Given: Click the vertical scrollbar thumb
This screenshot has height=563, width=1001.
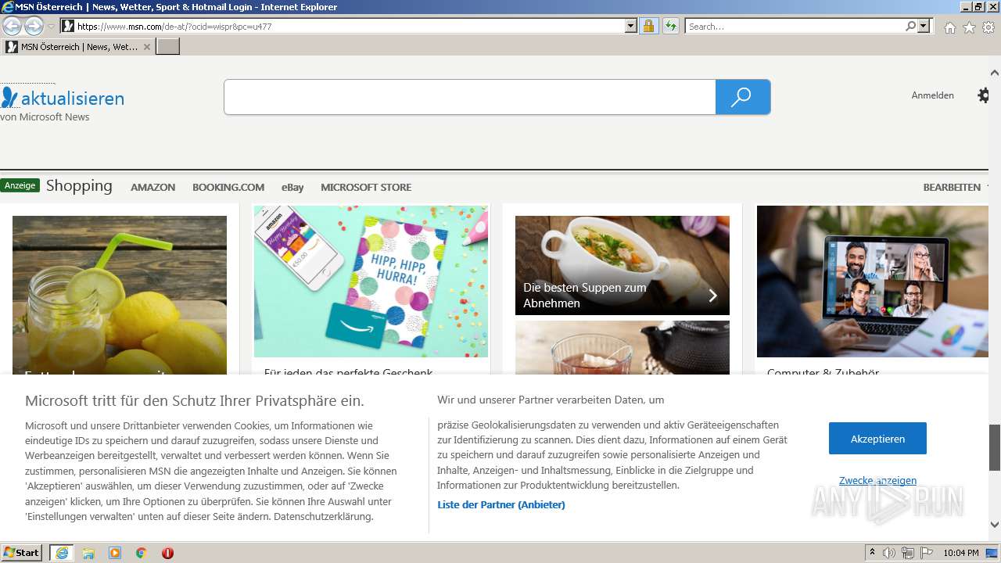Looking at the screenshot, I should (x=995, y=447).
